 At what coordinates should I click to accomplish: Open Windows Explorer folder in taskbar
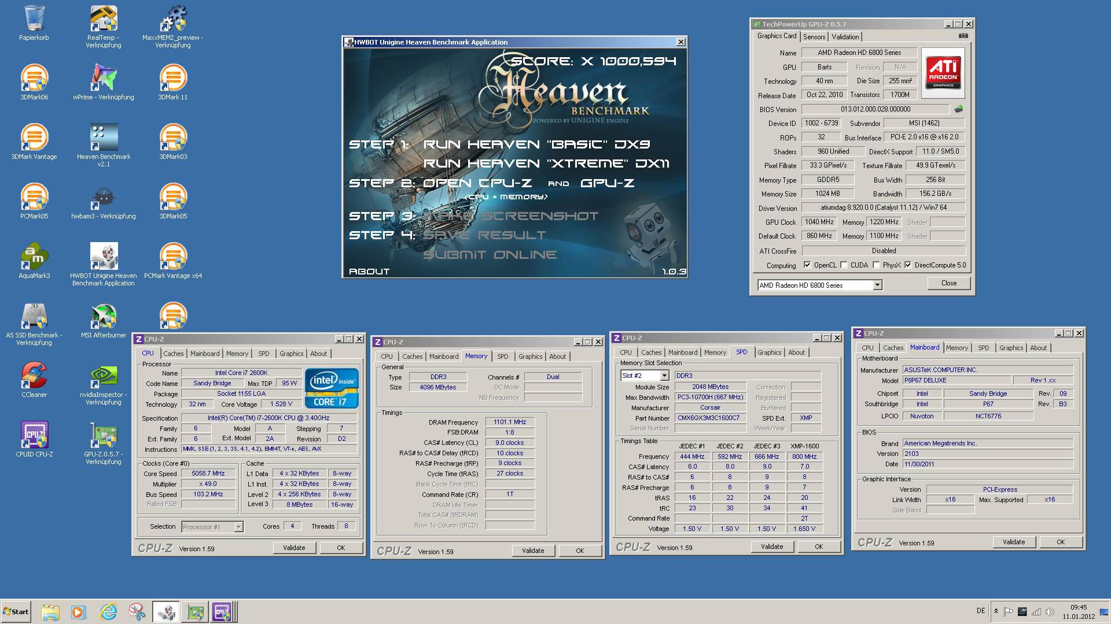click(x=50, y=612)
